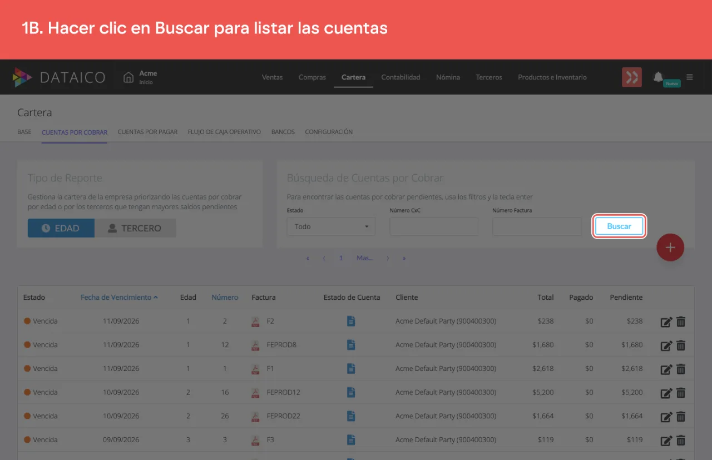Click the red double-arrow icon in header
712x460 pixels.
pyautogui.click(x=632, y=77)
